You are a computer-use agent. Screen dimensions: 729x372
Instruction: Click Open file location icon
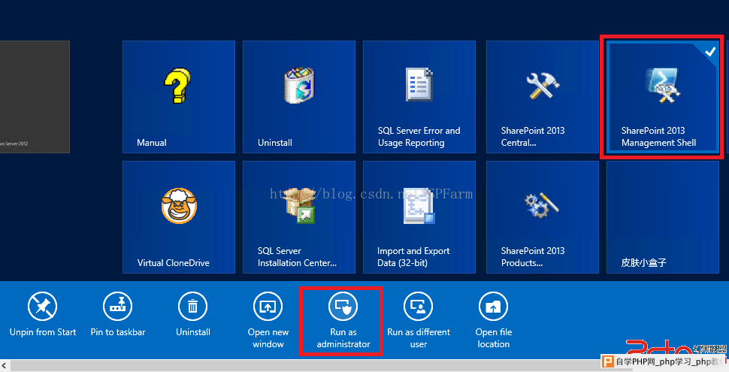pos(493,307)
